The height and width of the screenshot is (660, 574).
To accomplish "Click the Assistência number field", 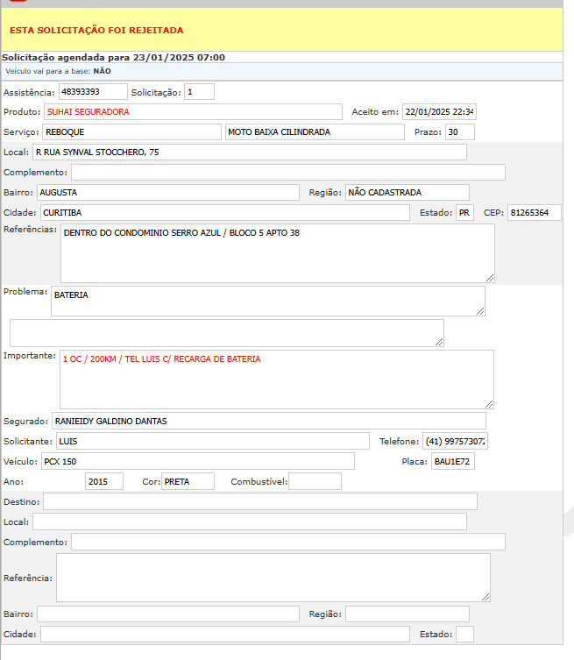I will coord(92,92).
